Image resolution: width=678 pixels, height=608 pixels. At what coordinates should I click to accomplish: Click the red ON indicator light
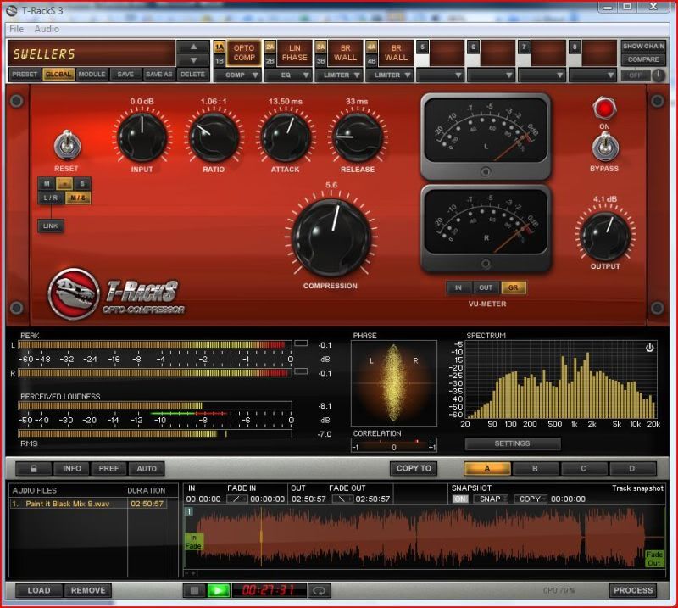pyautogui.click(x=604, y=109)
